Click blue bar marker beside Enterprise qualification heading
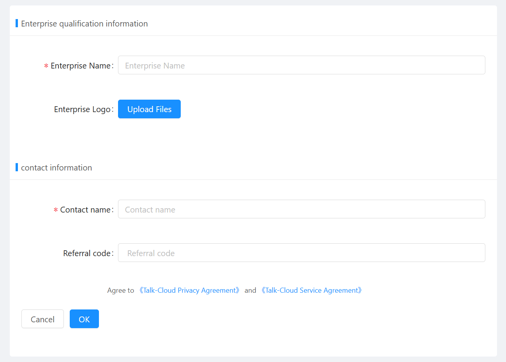 [x=17, y=23]
